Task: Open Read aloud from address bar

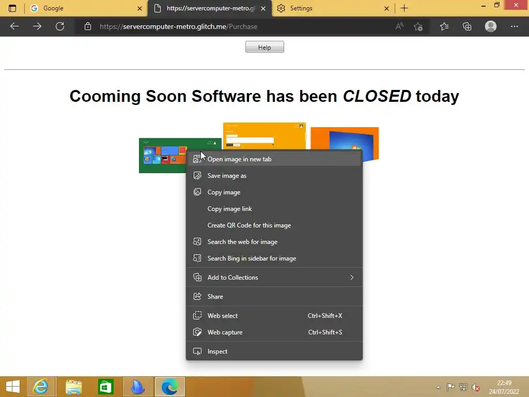Action: 399,26
